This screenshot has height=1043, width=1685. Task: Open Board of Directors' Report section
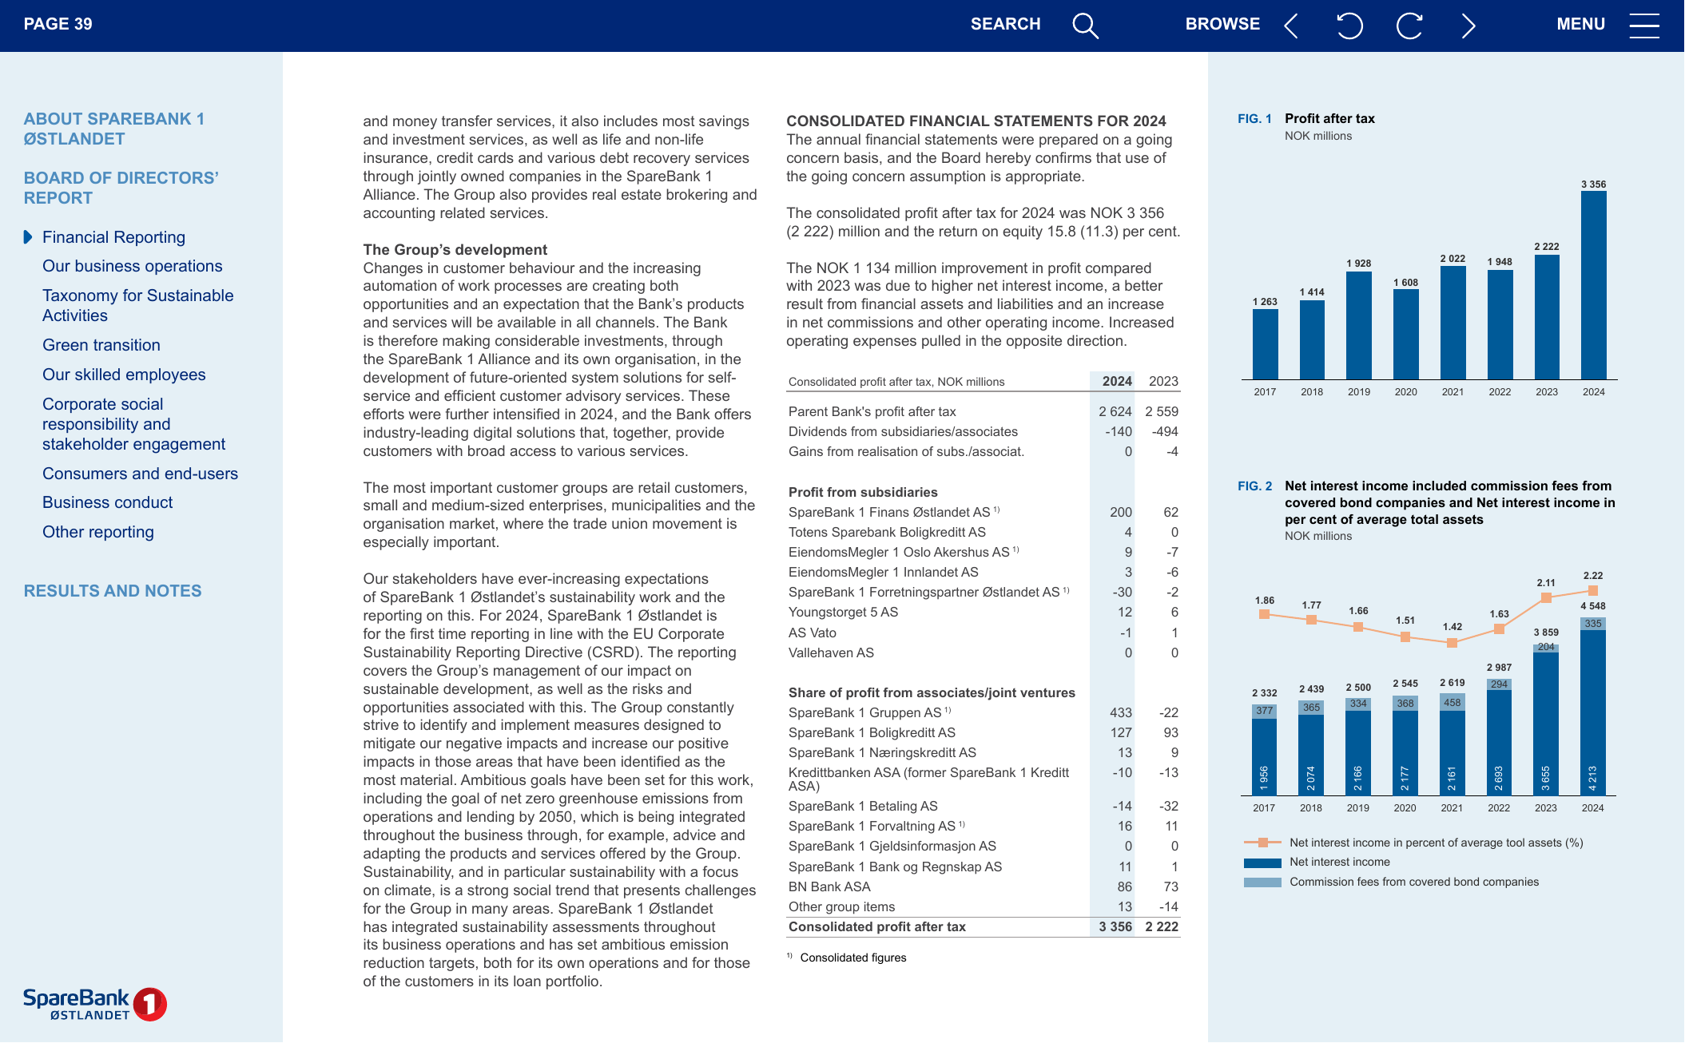click(x=121, y=188)
